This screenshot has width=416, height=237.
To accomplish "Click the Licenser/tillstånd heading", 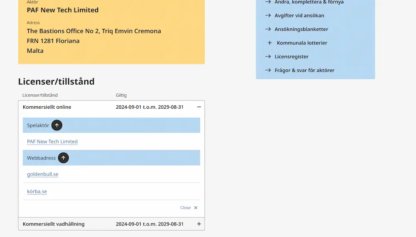I will point(56,82).
